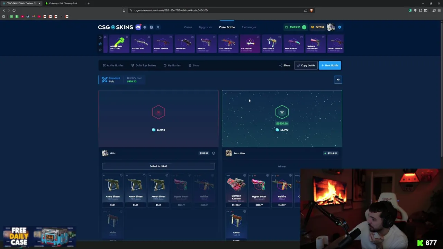Screen dimensions: 443x249
Task: Open the Trigger Discipline live drop
Action: pyautogui.click(x=315, y=44)
